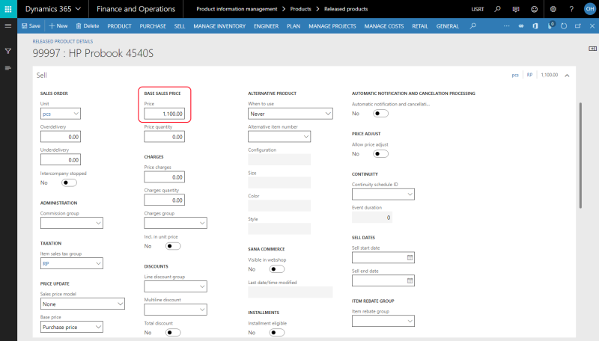Click the Overdelivery input field
This screenshot has width=599, height=341.
61,137
